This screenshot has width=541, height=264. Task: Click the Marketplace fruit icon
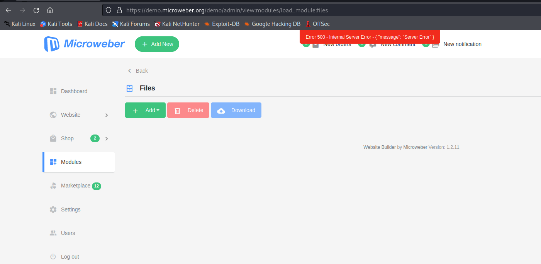coord(53,186)
